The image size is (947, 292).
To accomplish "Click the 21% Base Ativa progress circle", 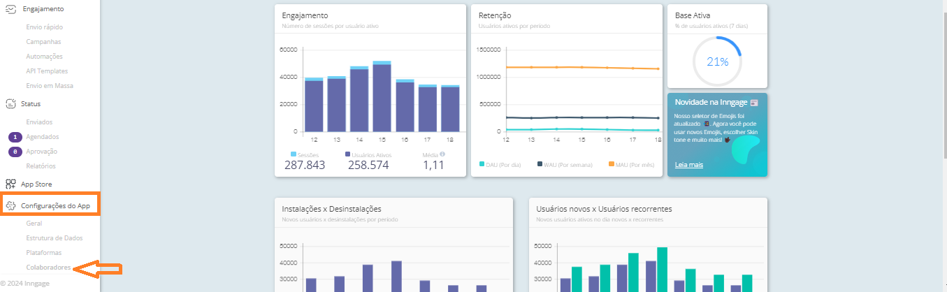I will coord(717,61).
